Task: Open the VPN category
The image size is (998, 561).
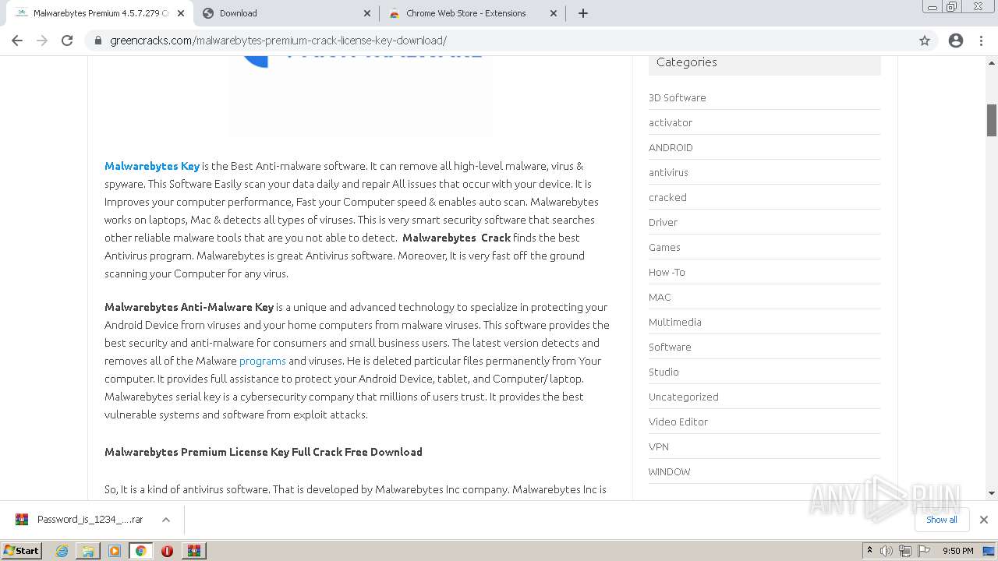Action: point(659,446)
